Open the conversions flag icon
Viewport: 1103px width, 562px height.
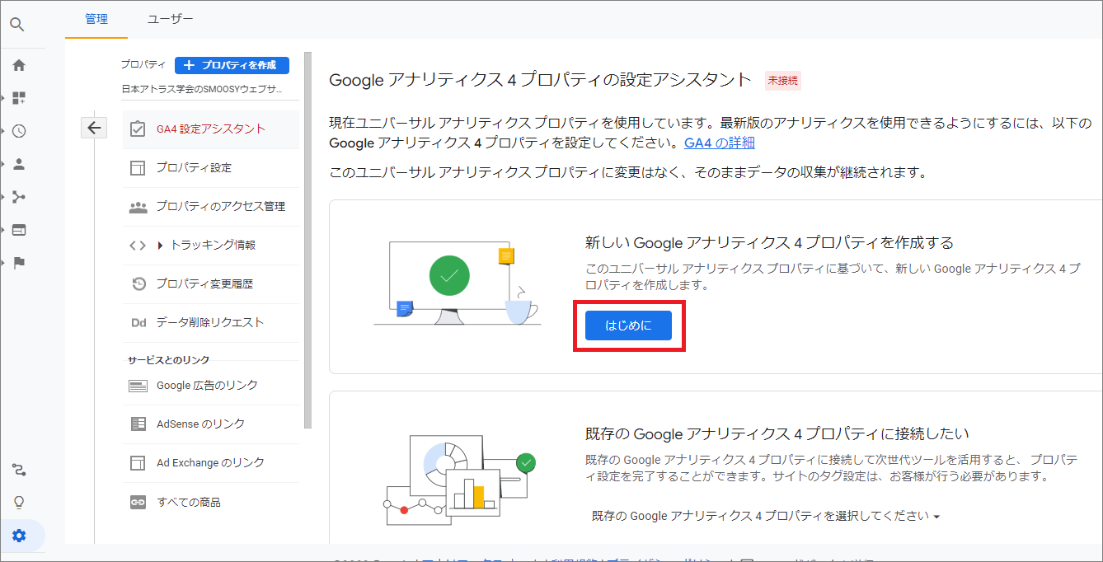[19, 263]
